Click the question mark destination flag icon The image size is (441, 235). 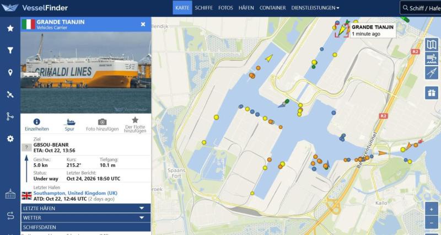coord(26,147)
